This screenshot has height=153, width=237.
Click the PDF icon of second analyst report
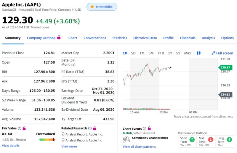pyautogui.click(x=63, y=140)
